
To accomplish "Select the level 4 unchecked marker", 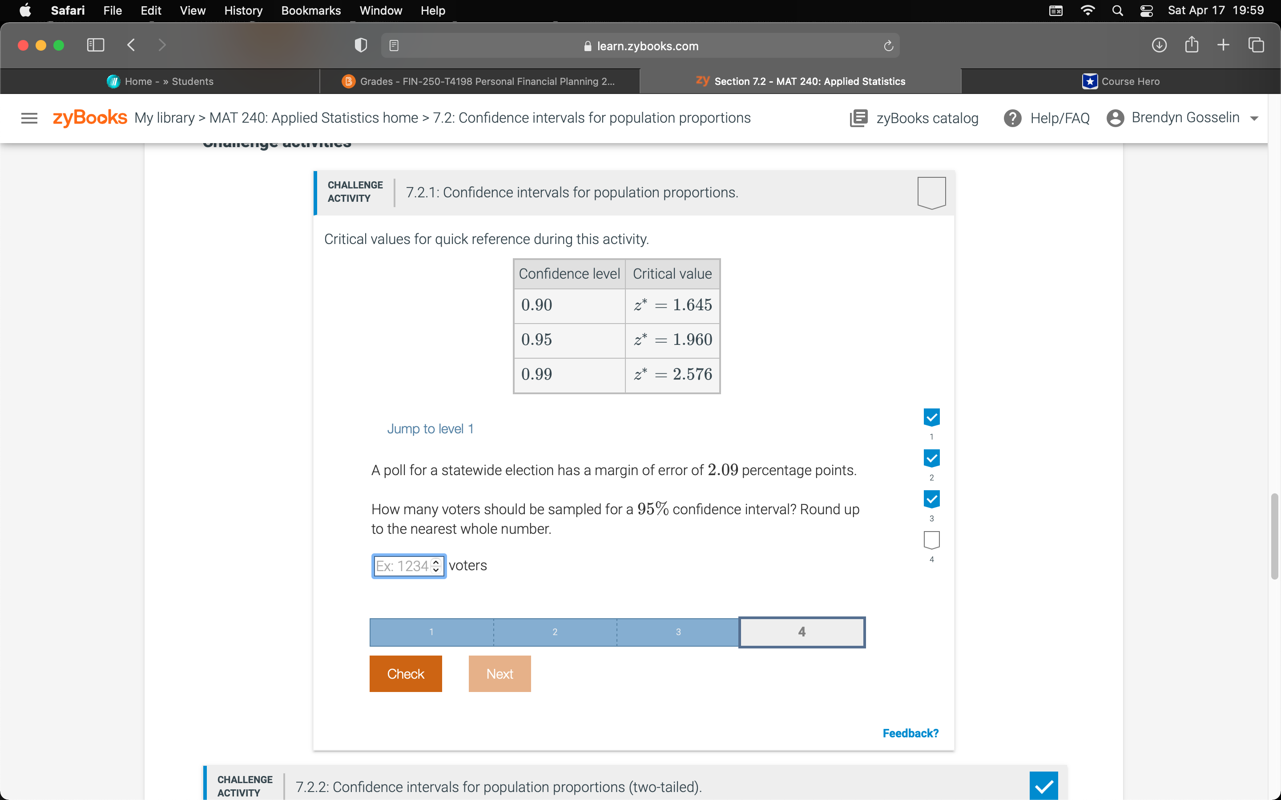I will coord(931,540).
